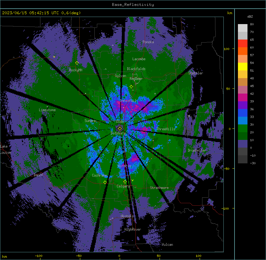This screenshot has height=260, width=266.
Task: Click the Lake Louise label at left edge
Action: tap(6, 149)
